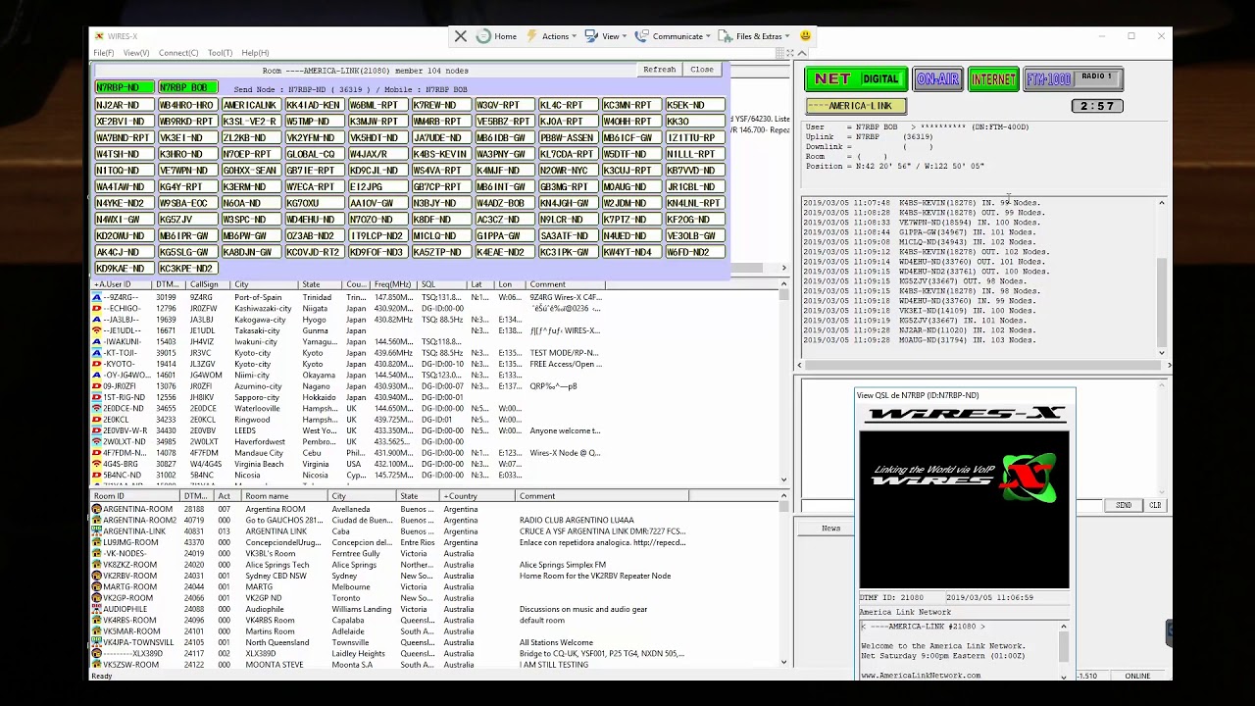Viewport: 1255px width, 706px height.
Task: Click the icon beside IWAKUNI node
Action: pos(96,342)
